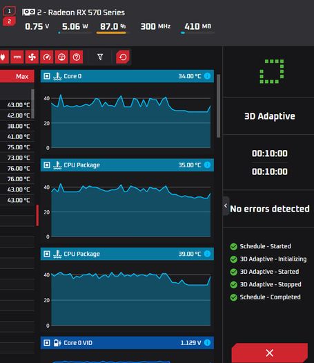
Task: Open info for Core 0 temperature graph
Action: point(207,76)
